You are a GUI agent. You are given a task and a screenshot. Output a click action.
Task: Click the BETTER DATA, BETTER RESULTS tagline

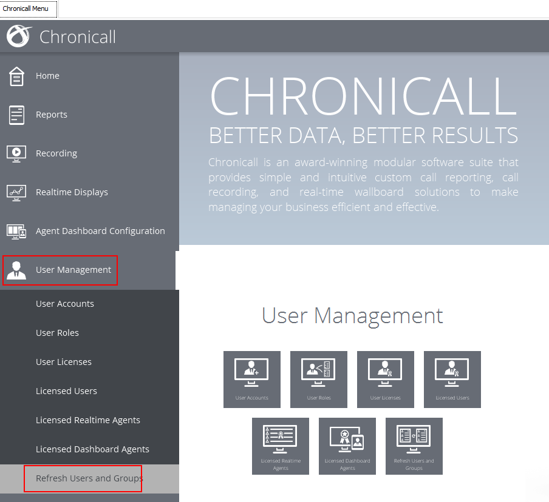[363, 135]
